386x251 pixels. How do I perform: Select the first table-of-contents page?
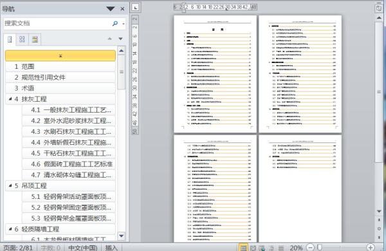pyautogui.click(x=216, y=74)
